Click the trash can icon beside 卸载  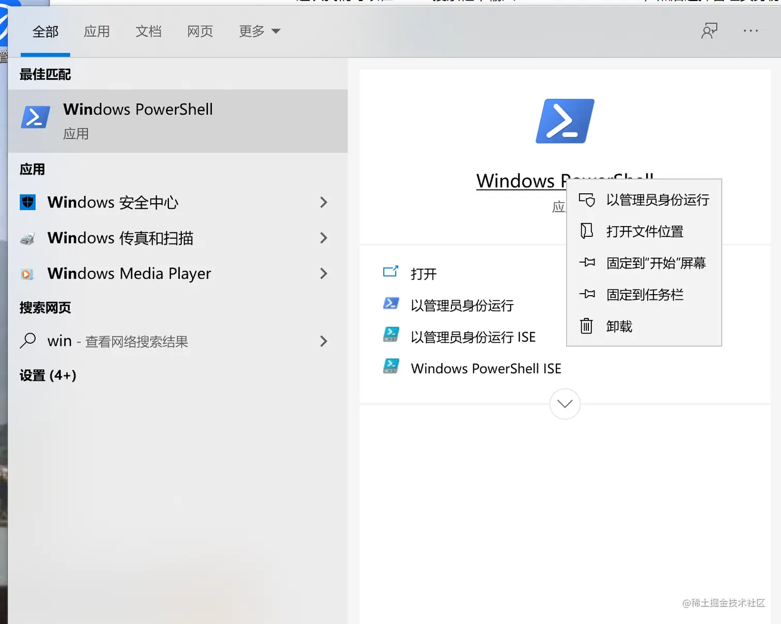coord(586,326)
